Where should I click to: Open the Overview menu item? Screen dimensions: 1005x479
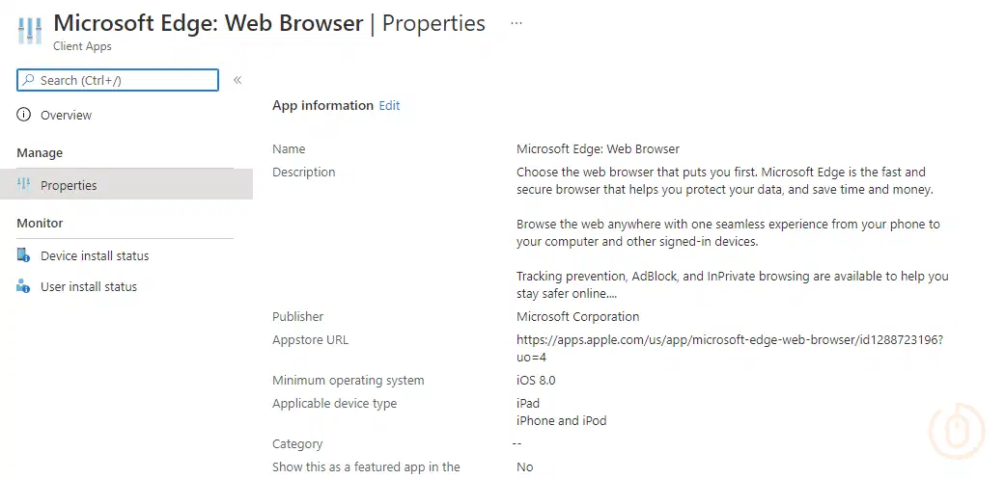click(x=66, y=116)
